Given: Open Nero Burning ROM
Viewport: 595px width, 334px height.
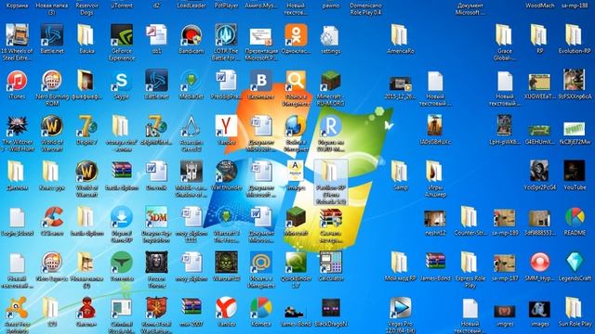Looking at the screenshot, I should (52, 82).
